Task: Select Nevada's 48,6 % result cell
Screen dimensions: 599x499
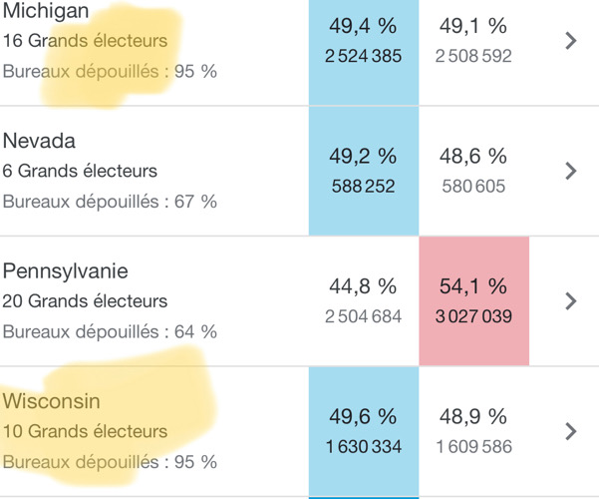Action: coord(473,170)
